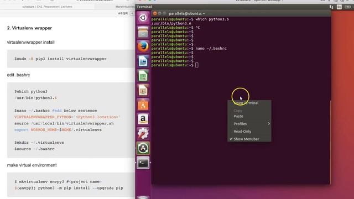Click the '2. Virtualenv wrapper' heading
The width and height of the screenshot is (354, 199).
[x=29, y=28]
